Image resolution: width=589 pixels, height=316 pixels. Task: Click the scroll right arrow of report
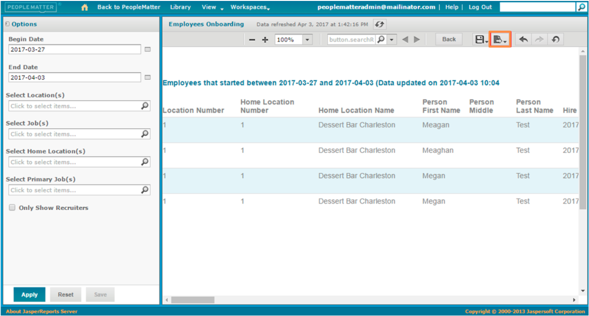(575, 300)
